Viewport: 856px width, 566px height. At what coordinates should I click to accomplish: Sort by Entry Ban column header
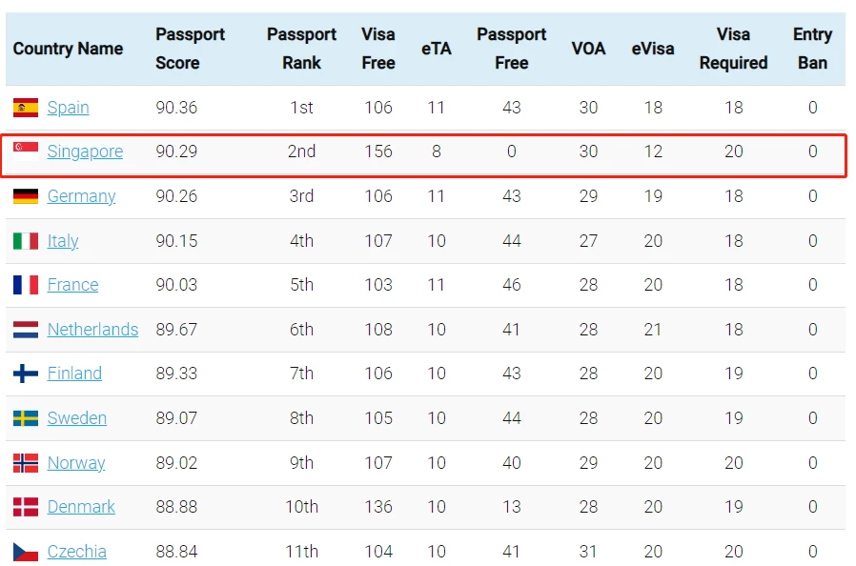coord(812,49)
